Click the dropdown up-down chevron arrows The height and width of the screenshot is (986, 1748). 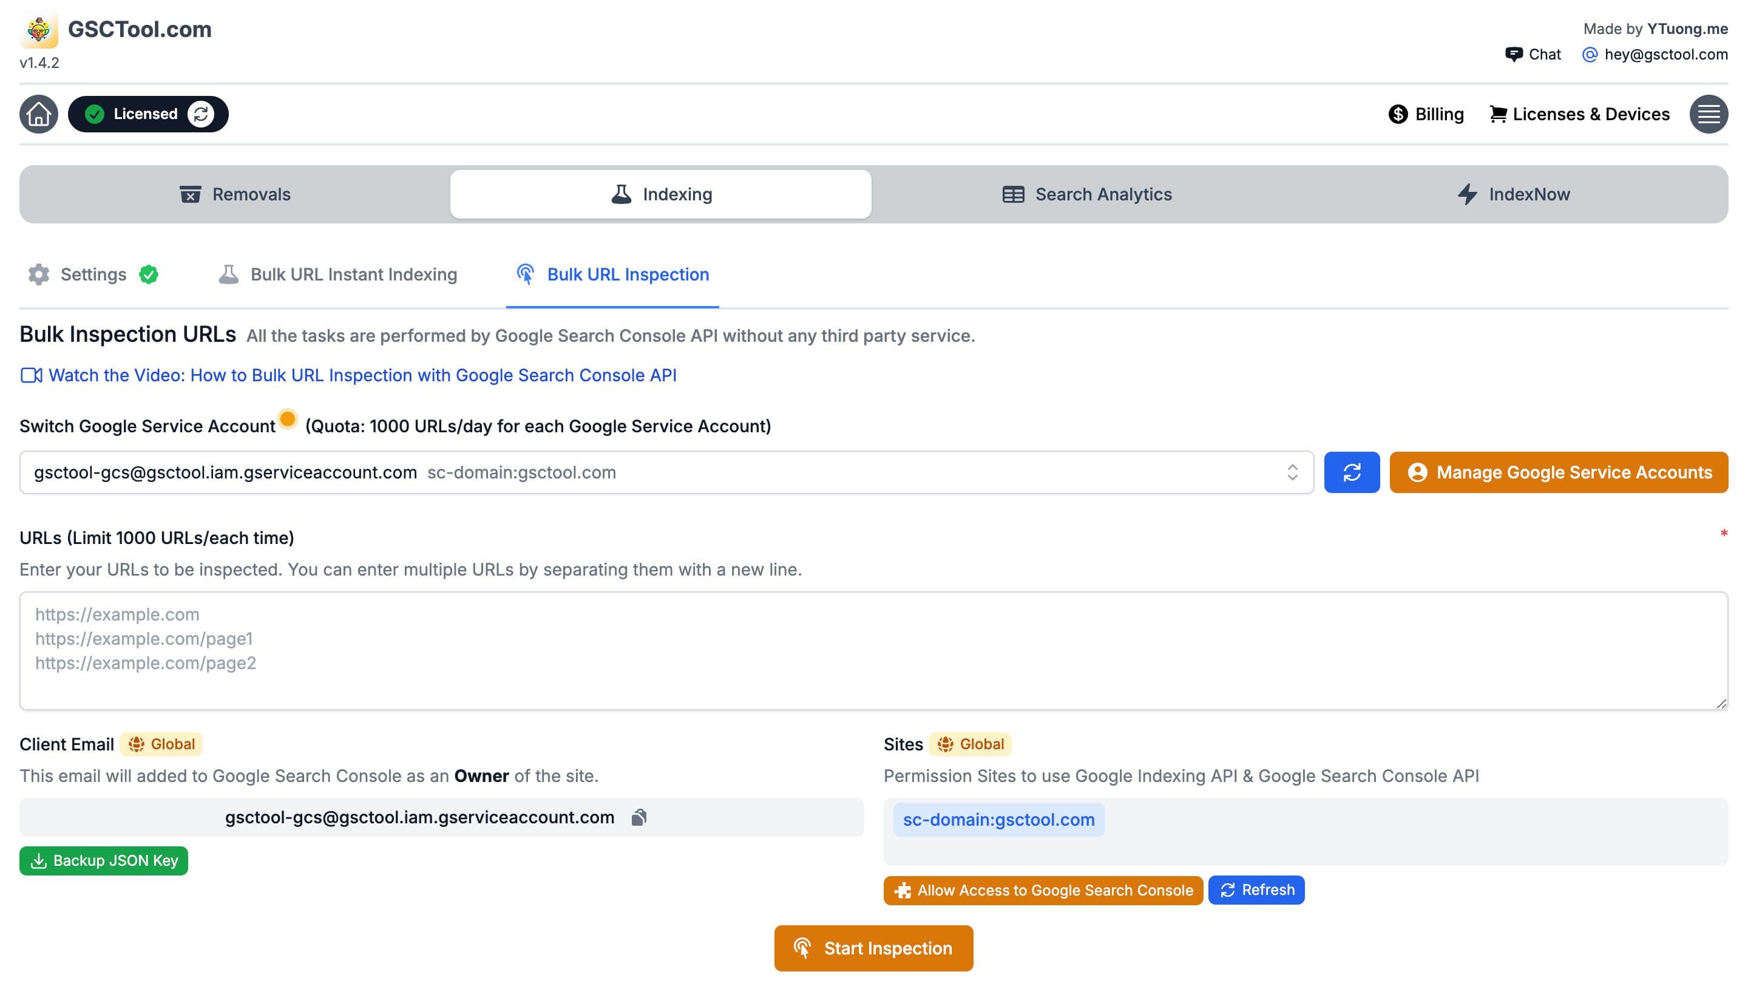(x=1292, y=472)
